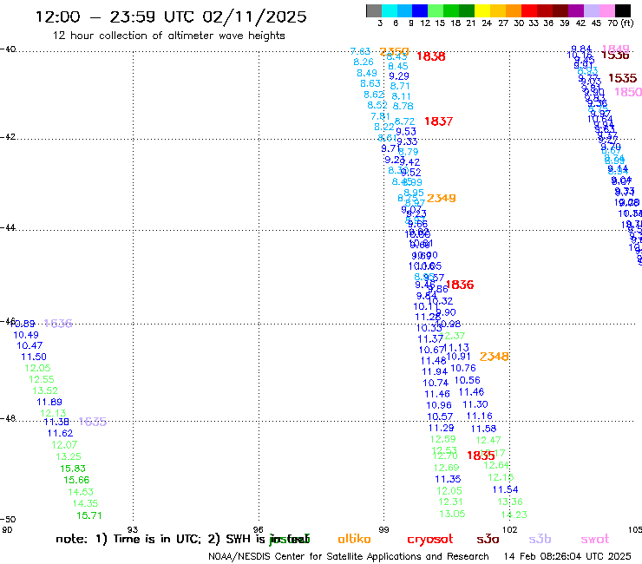Click the green wave height value 14.23

514,515
